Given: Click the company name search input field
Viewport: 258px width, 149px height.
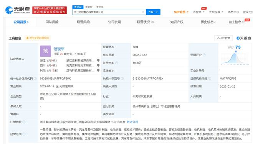Looking at the screenshot, I should pyautogui.click(x=107, y=12).
